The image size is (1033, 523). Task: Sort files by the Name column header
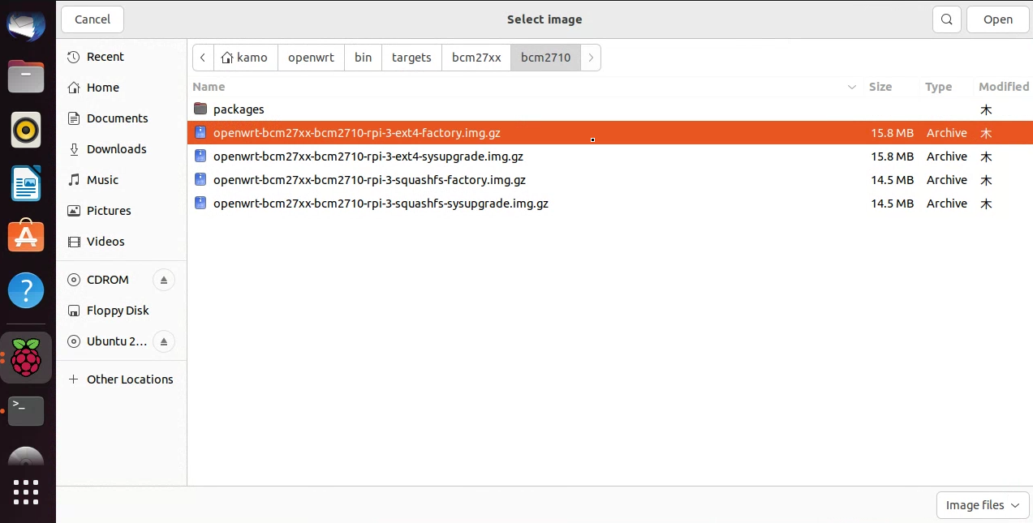click(x=525, y=87)
